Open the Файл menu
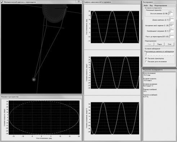Screen dimensions: 177x142 click(146, 5)
